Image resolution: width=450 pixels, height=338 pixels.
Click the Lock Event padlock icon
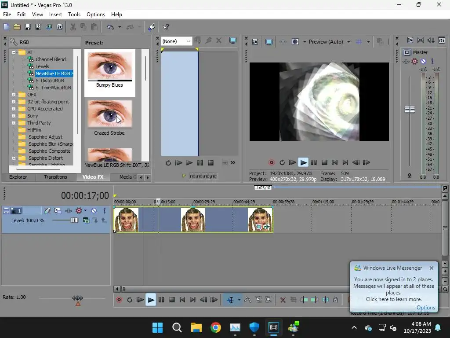(x=335, y=300)
